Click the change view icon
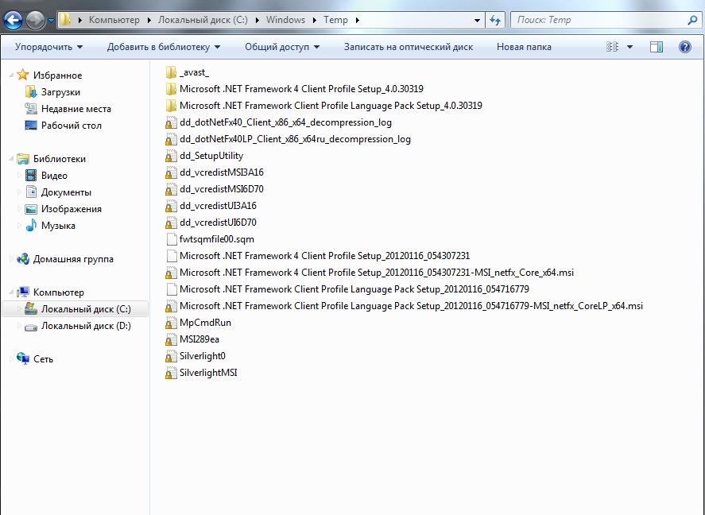The image size is (705, 515). (612, 47)
